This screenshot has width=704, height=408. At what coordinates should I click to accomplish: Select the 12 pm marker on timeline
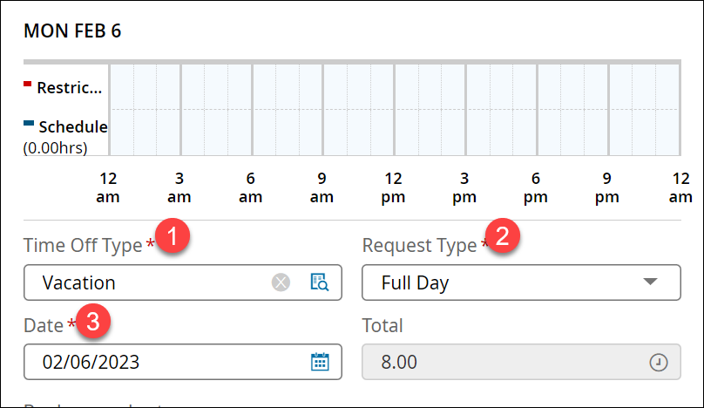click(x=394, y=187)
